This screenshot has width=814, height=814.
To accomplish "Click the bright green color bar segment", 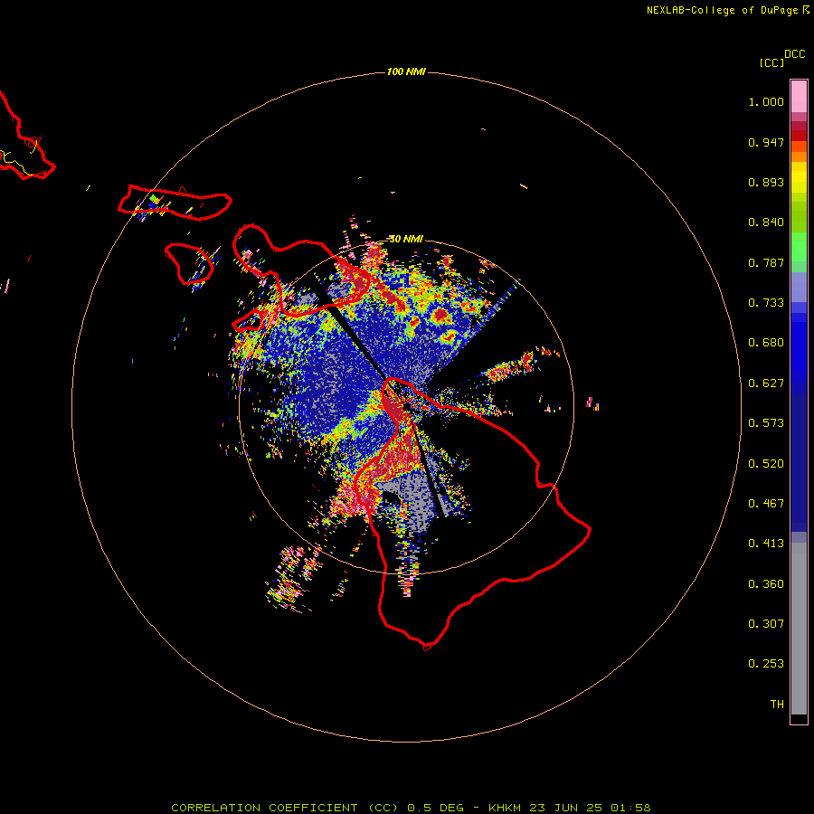I will pyautogui.click(x=799, y=247).
